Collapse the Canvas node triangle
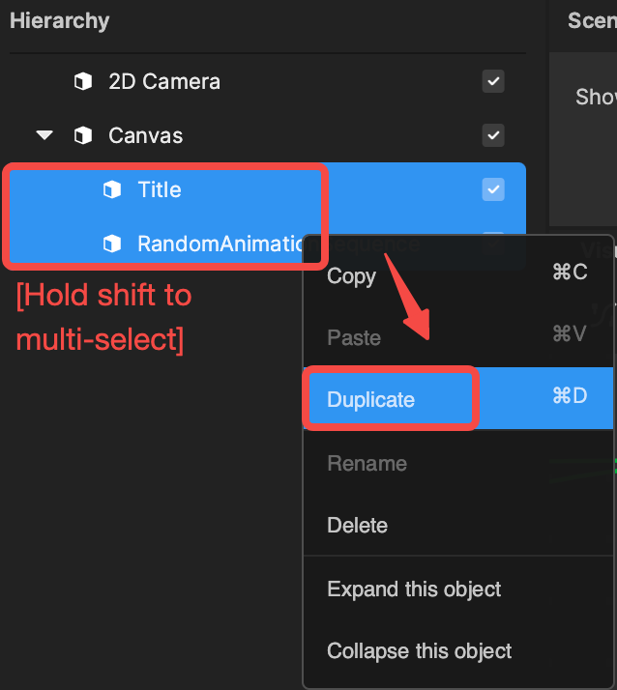The width and height of the screenshot is (617, 690). tap(44, 135)
